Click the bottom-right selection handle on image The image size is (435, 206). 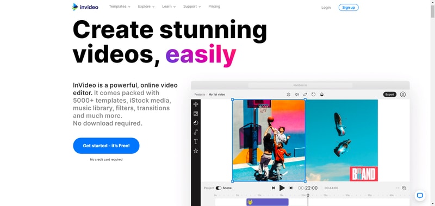305,182
